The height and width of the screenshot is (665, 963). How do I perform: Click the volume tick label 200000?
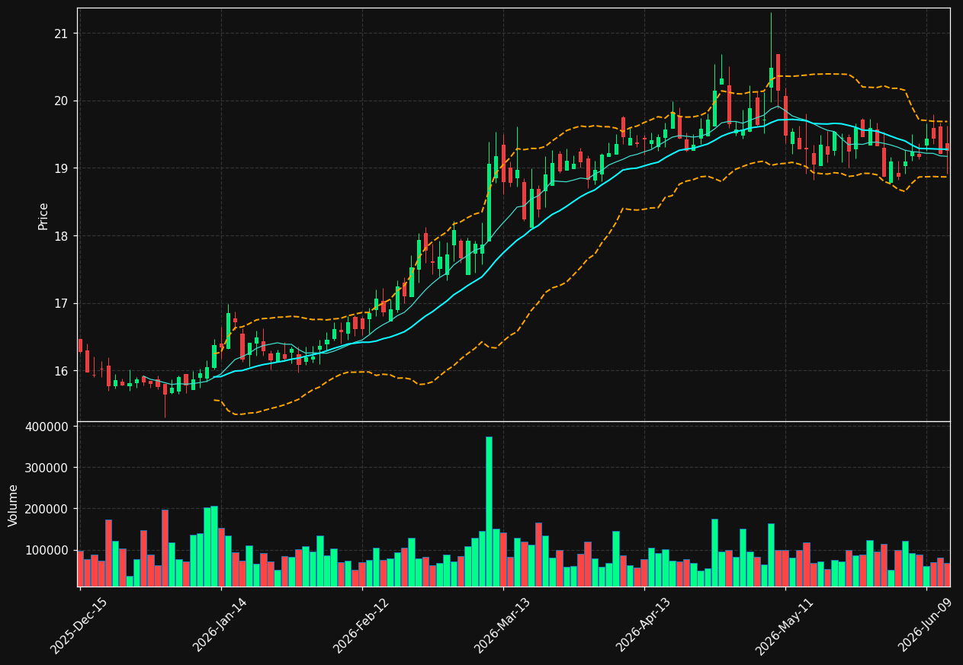[47, 509]
